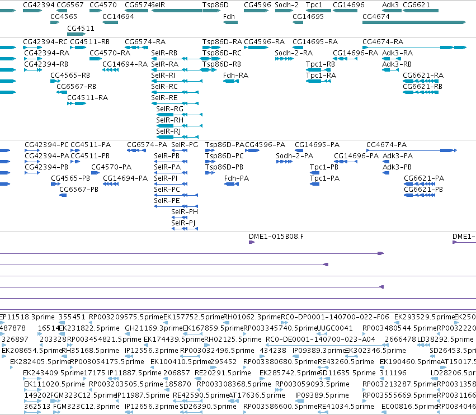
Task: Click protein CG6621-PB label
Action: pos(423,190)
